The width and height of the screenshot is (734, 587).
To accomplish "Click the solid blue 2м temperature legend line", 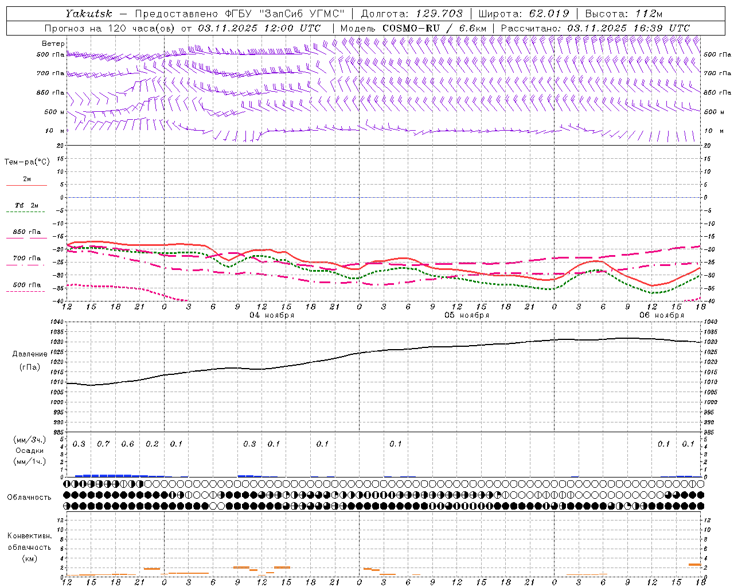I will click(x=26, y=185).
